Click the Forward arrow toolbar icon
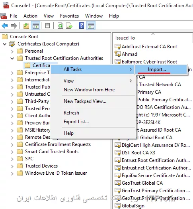The width and height of the screenshot is (193, 209). pyautogui.click(x=14, y=26)
